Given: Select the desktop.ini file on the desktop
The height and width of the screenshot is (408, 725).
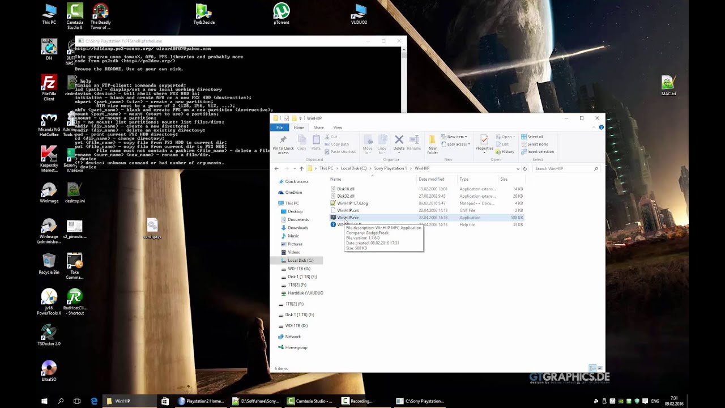Looking at the screenshot, I should (75, 193).
